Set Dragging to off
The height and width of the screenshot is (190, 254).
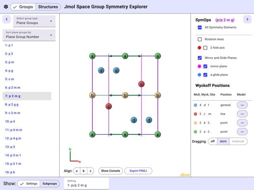coord(213,141)
